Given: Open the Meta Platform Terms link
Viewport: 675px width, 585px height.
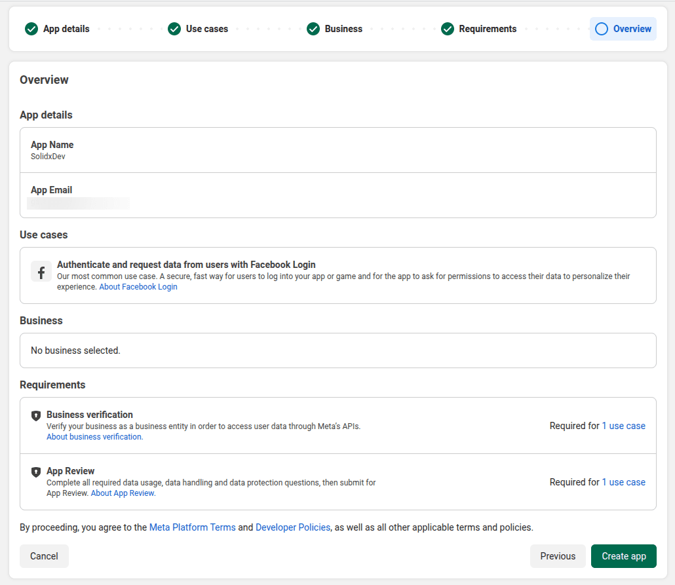Looking at the screenshot, I should tap(193, 527).
